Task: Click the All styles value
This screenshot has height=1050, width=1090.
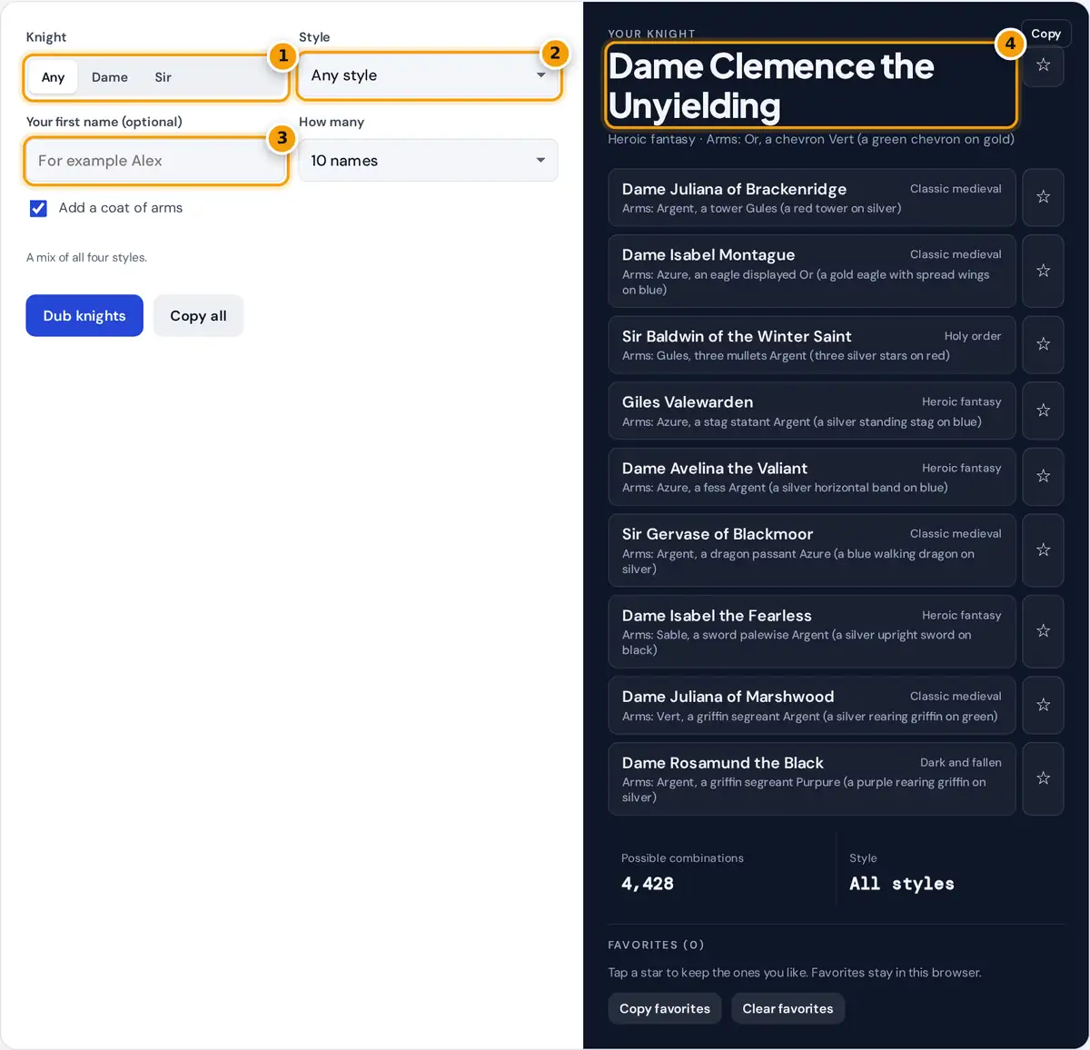Action: click(x=902, y=884)
